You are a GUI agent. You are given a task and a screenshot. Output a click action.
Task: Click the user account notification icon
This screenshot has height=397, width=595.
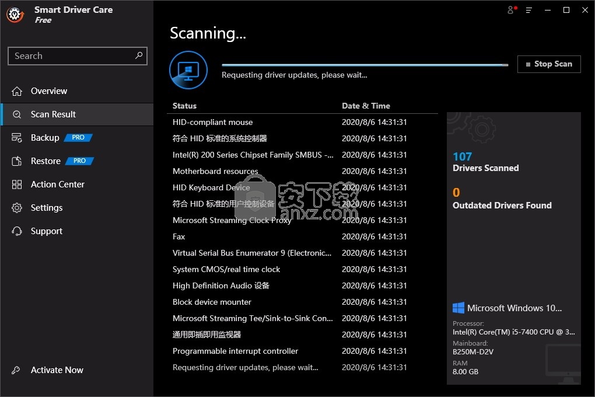pos(512,10)
